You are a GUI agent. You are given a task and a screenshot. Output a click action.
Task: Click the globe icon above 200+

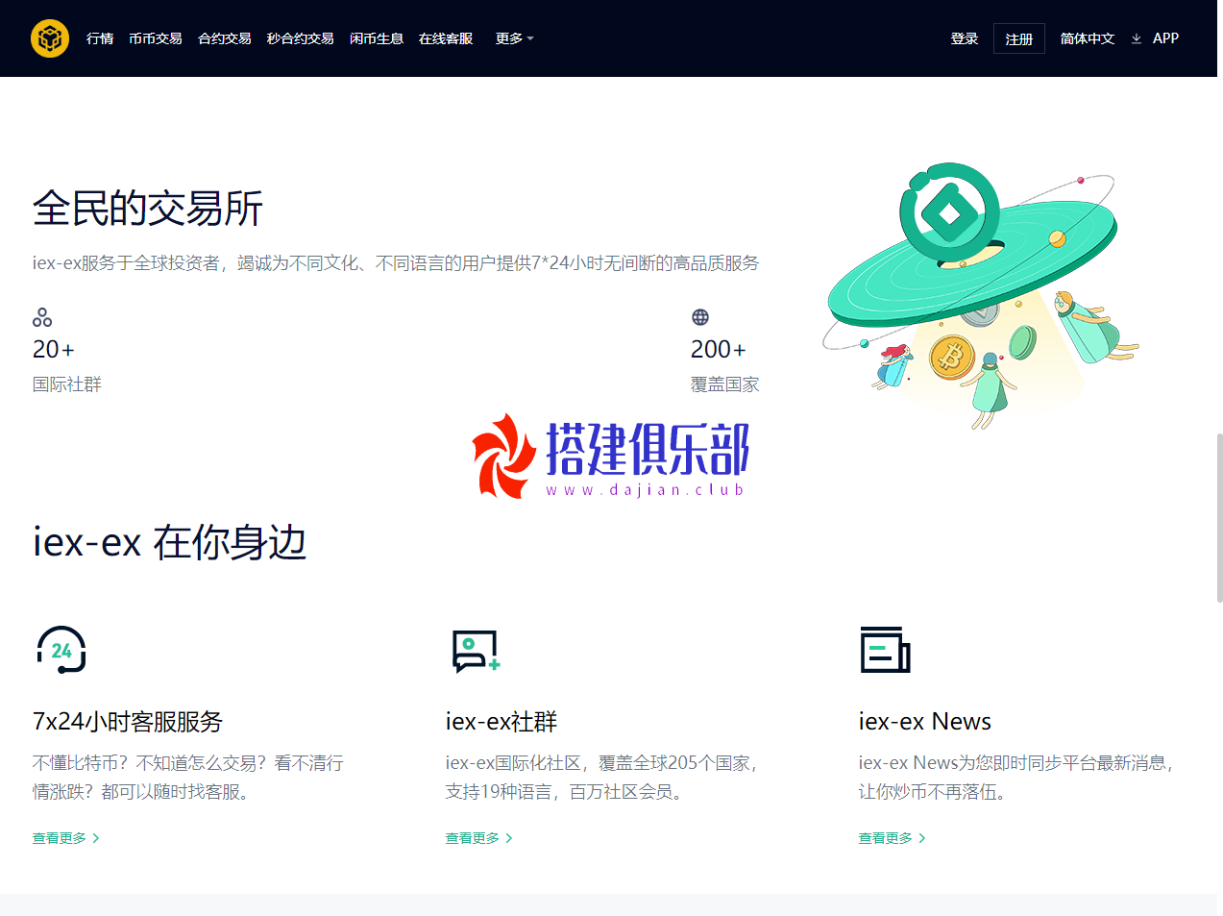(x=700, y=317)
